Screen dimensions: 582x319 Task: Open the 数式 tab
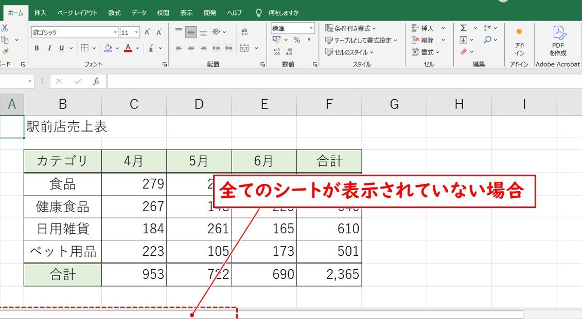114,13
